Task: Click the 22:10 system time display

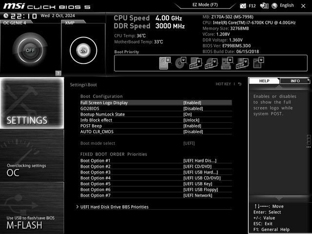Action: 24,16
